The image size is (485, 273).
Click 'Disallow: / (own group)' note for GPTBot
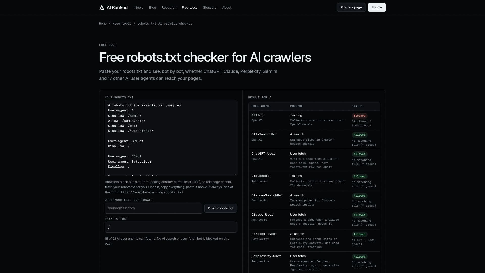point(361,124)
